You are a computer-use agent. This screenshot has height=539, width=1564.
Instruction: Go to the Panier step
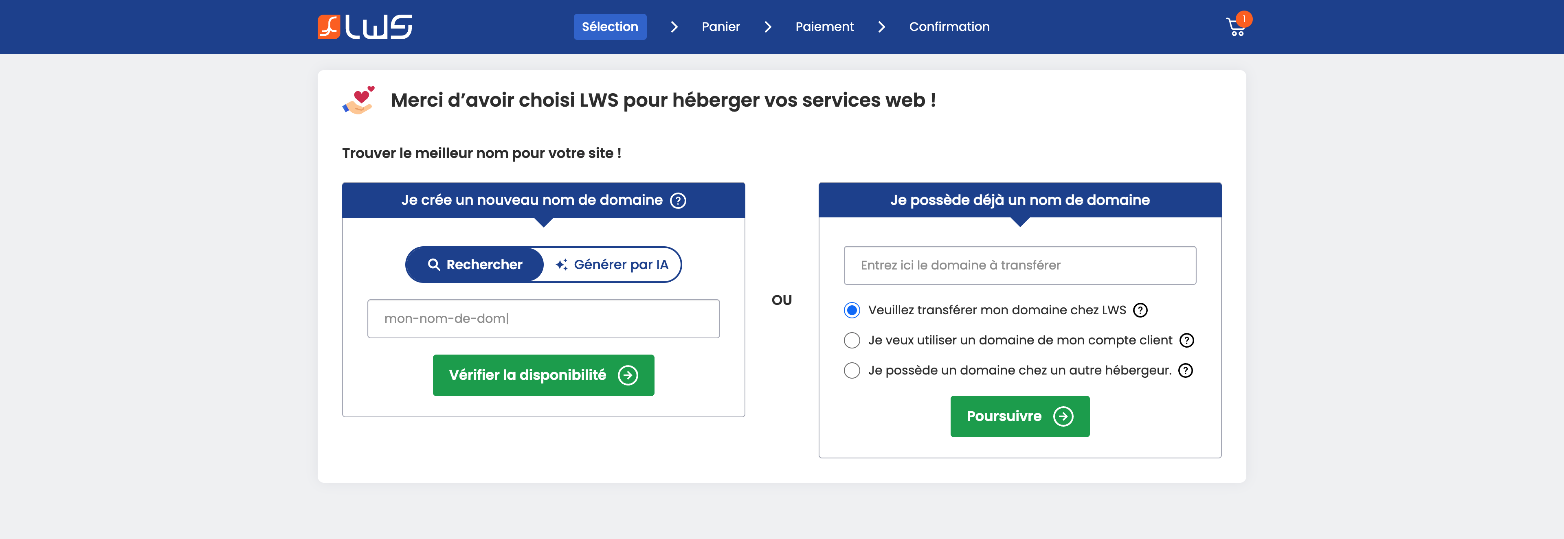tap(720, 27)
